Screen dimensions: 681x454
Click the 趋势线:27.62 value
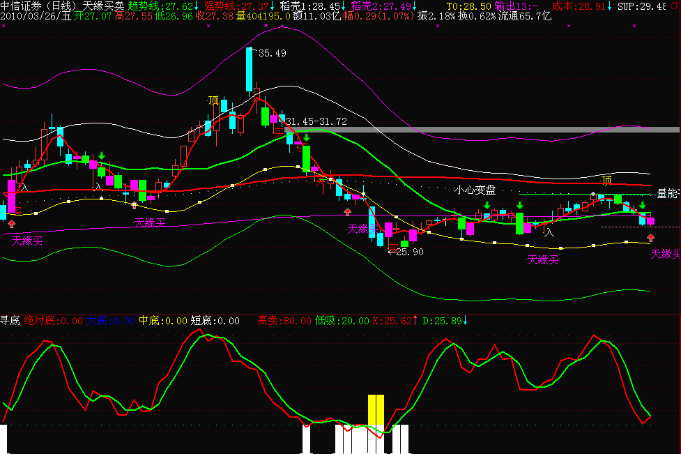tap(161, 6)
